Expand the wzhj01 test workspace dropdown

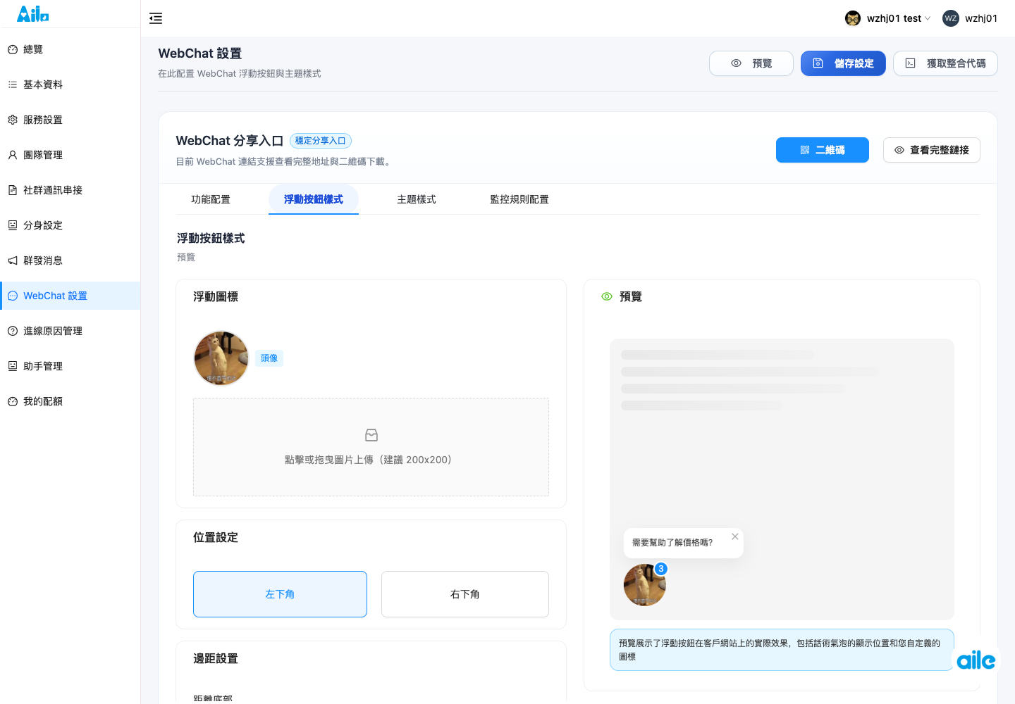[888, 18]
